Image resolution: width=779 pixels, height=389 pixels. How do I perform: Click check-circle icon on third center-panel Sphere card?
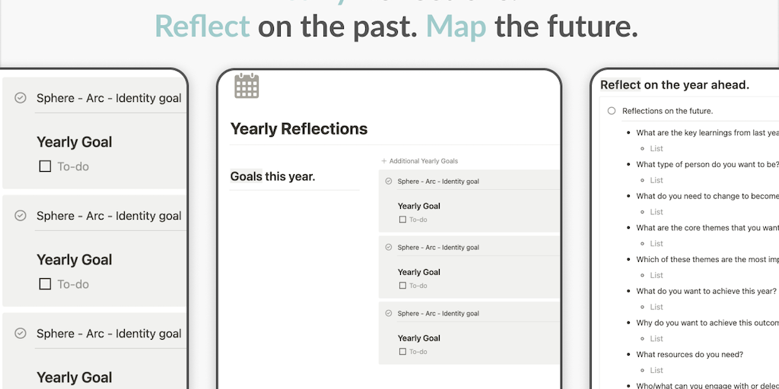tap(389, 313)
